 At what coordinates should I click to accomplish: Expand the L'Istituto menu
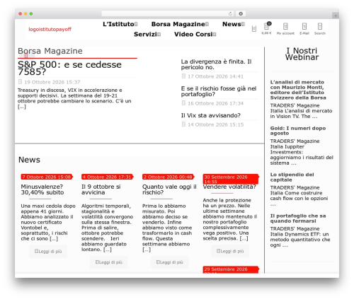coord(120,24)
